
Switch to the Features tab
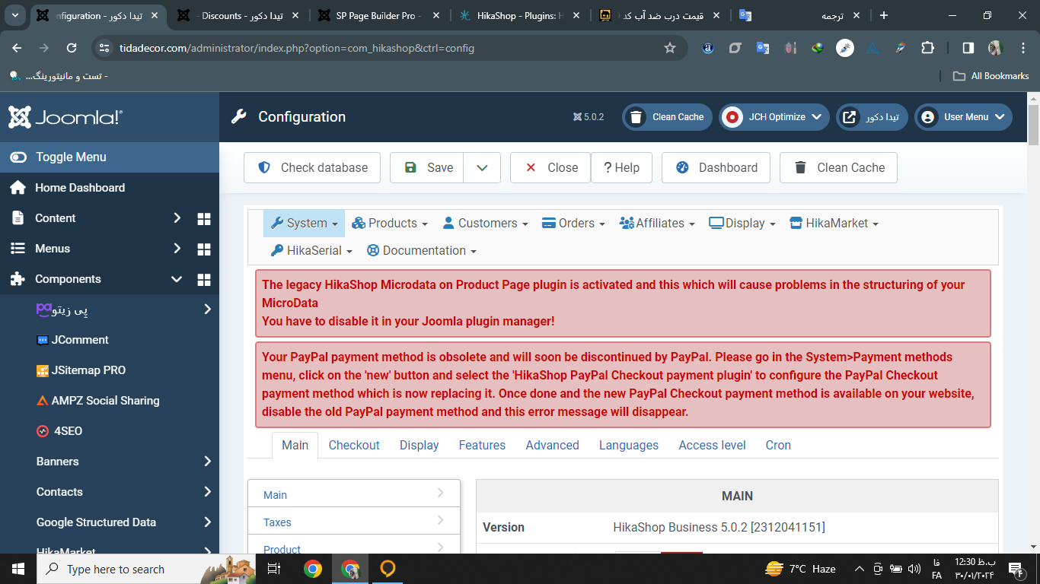pyautogui.click(x=482, y=446)
